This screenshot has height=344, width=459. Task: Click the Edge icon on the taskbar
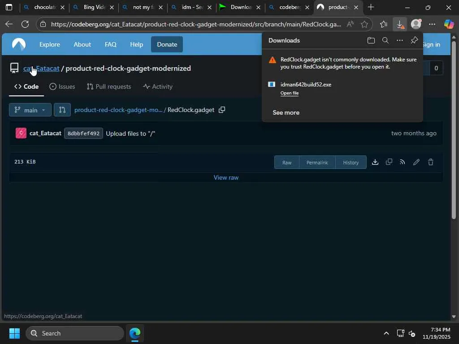[134, 333]
